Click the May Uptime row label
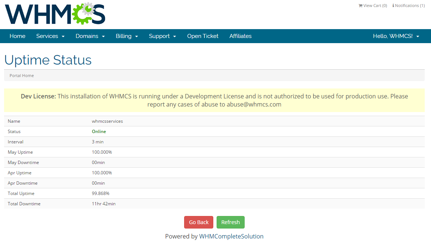Viewport: 431px width, 244px height. pyautogui.click(x=20, y=152)
